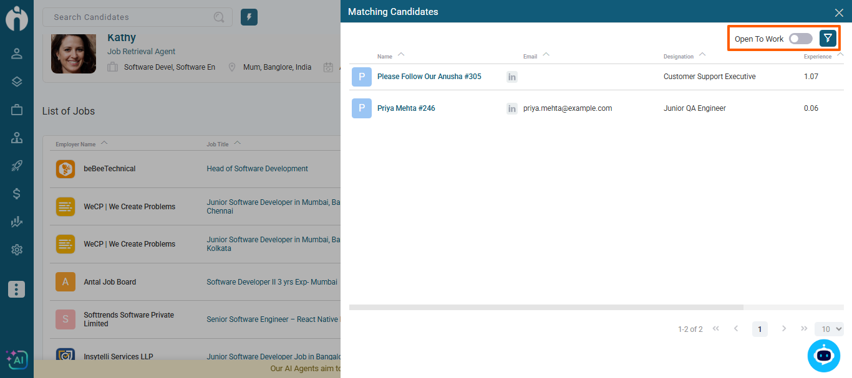This screenshot has height=378, width=852.
Task: Open the three-dots more menu in sidebar
Action: (17, 289)
